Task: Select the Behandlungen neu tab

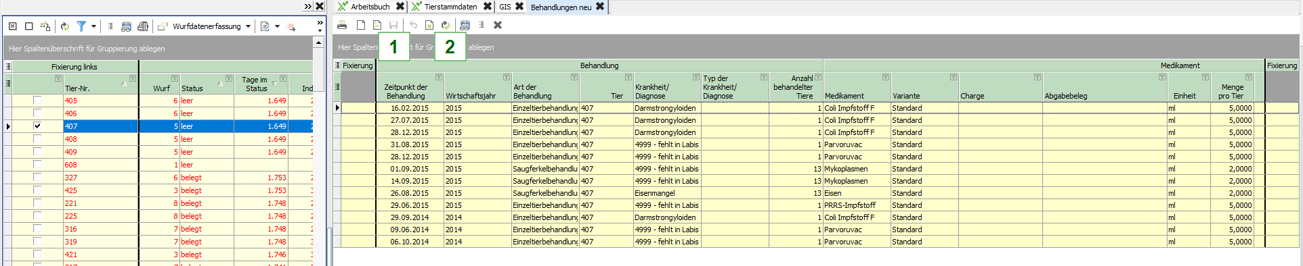Action: coord(561,7)
